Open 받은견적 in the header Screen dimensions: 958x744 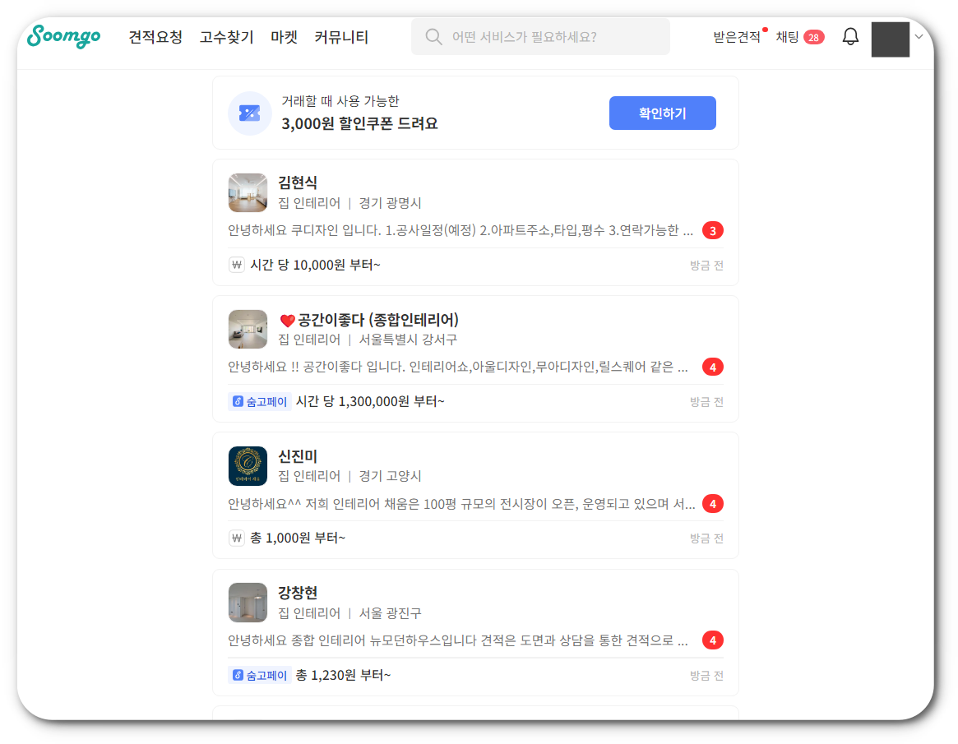(x=736, y=37)
